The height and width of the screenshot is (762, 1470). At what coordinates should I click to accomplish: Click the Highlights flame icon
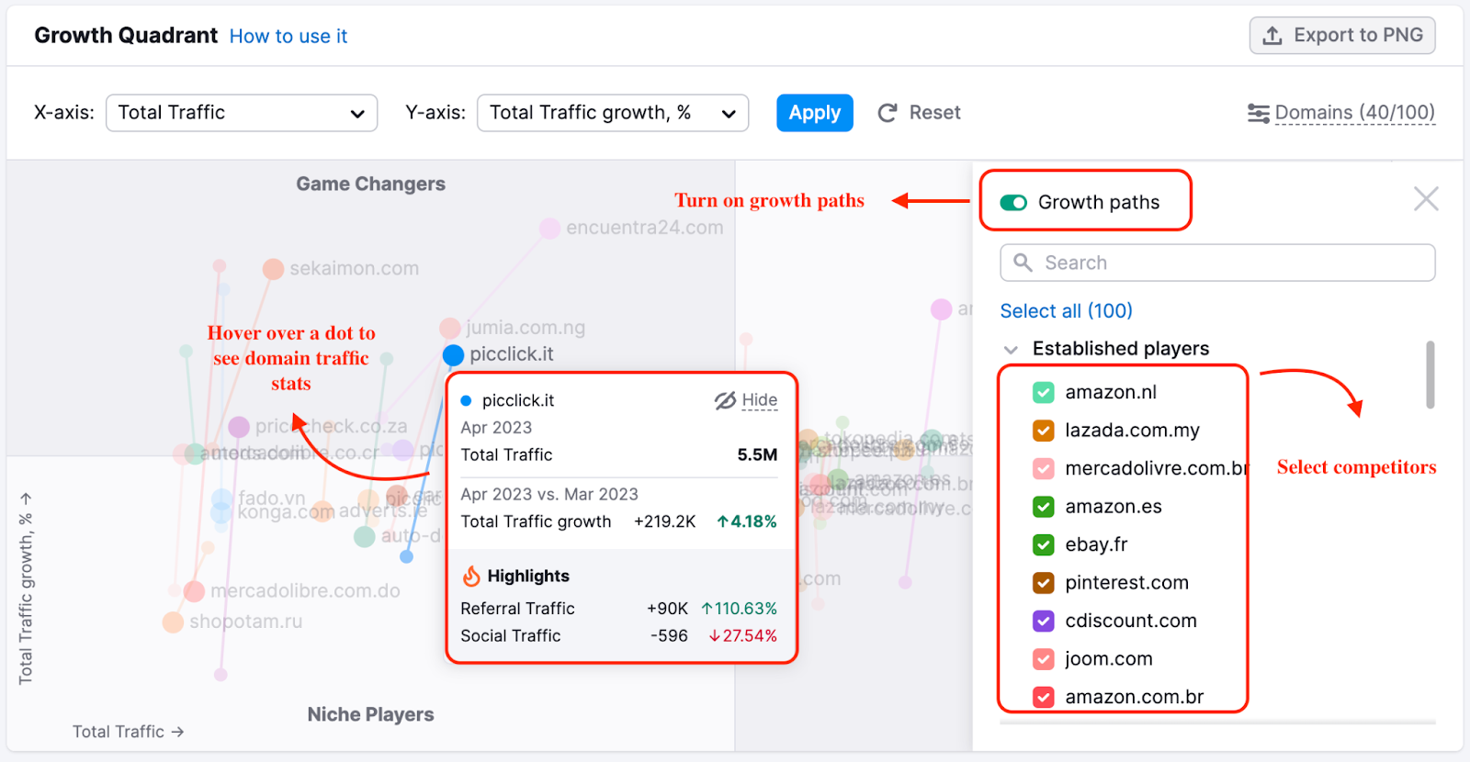point(471,577)
